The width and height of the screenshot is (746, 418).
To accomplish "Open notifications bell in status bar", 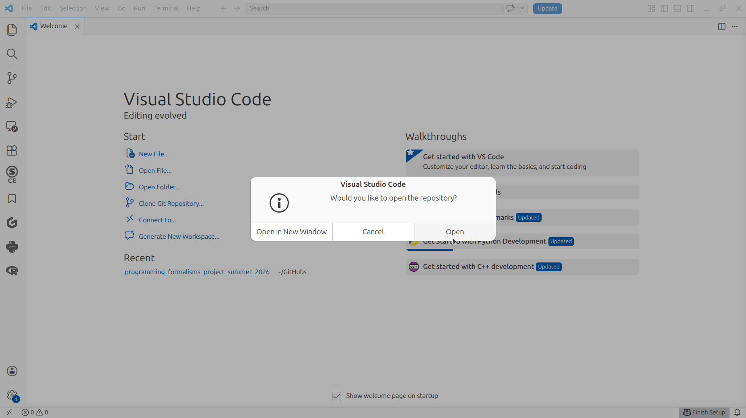I will (x=737, y=412).
